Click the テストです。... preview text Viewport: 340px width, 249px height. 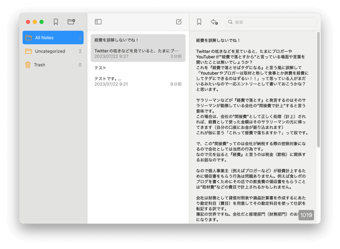[x=108, y=78]
